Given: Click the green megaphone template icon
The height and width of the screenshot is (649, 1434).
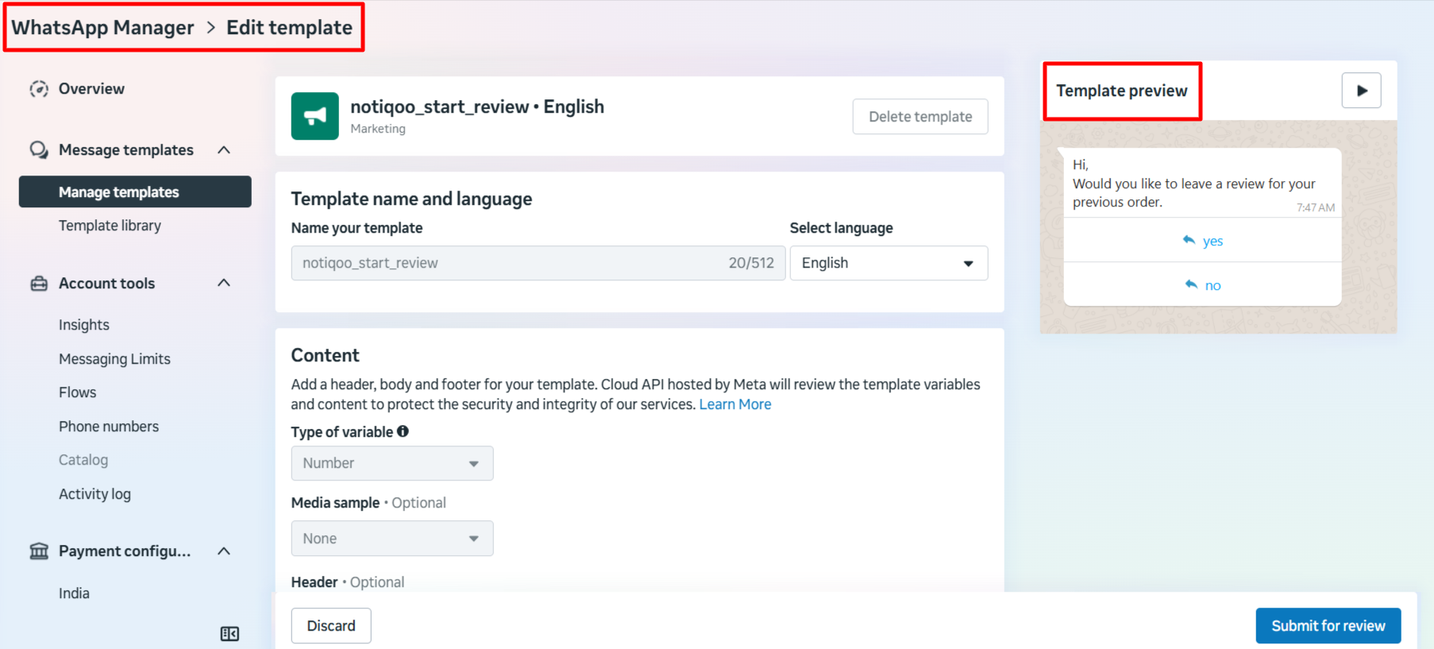Looking at the screenshot, I should 314,116.
